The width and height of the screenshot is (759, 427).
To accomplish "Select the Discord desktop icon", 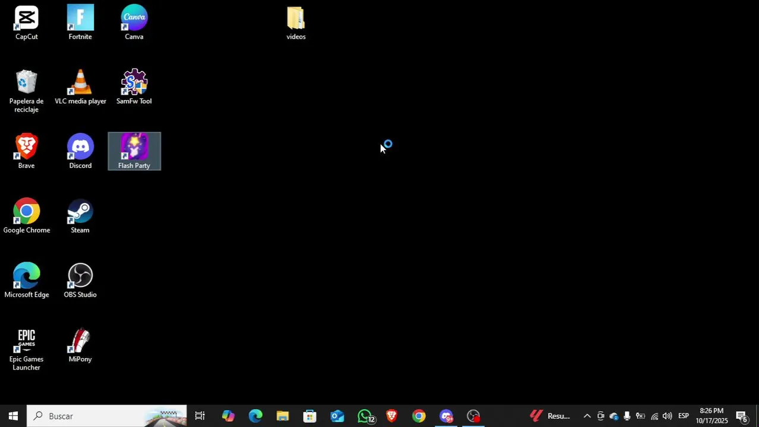I will click(x=80, y=152).
